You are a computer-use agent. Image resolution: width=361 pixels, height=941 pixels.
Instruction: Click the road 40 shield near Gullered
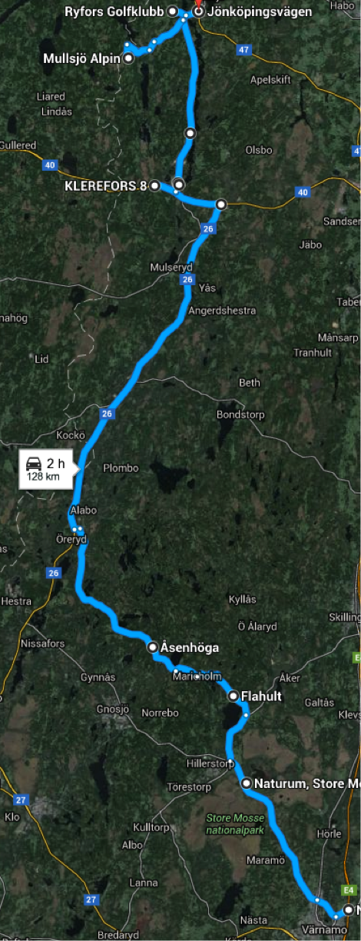(50, 164)
